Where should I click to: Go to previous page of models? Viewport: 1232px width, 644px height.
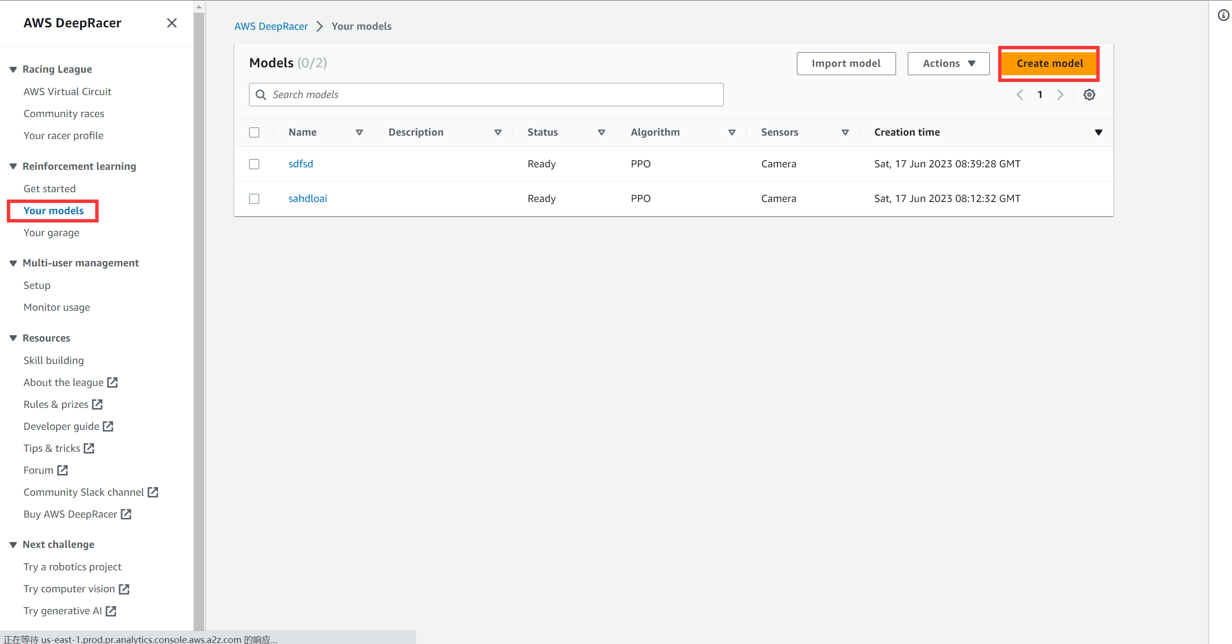[x=1020, y=95]
